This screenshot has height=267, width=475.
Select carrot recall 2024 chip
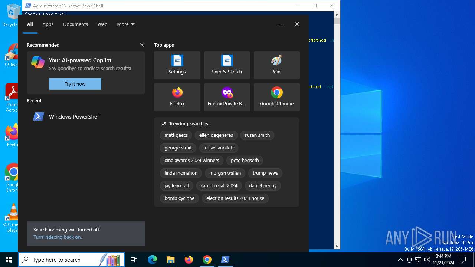(x=219, y=186)
